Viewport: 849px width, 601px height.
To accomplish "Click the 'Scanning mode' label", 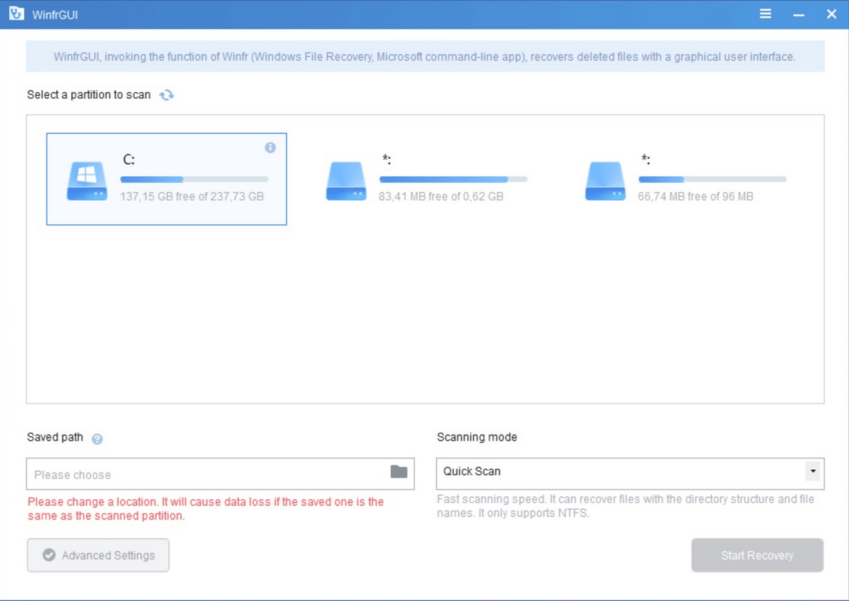I will click(477, 437).
